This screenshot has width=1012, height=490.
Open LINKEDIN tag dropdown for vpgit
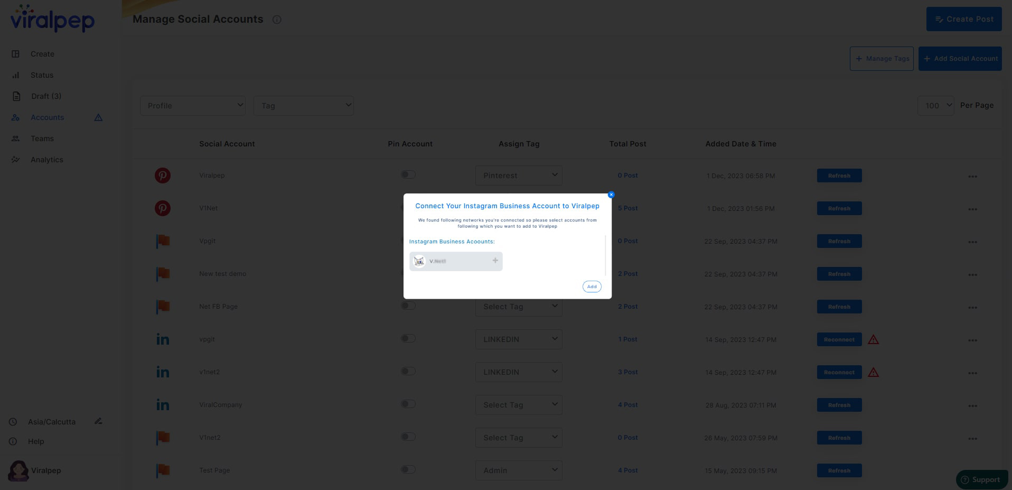(519, 339)
